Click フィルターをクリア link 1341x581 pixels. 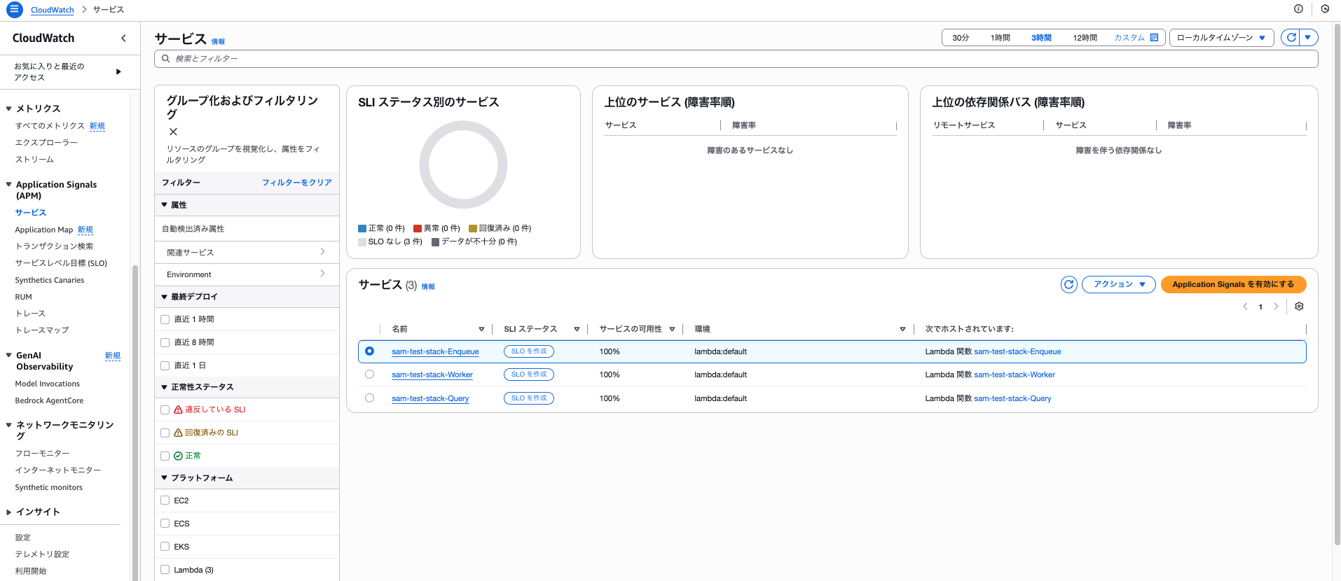297,183
